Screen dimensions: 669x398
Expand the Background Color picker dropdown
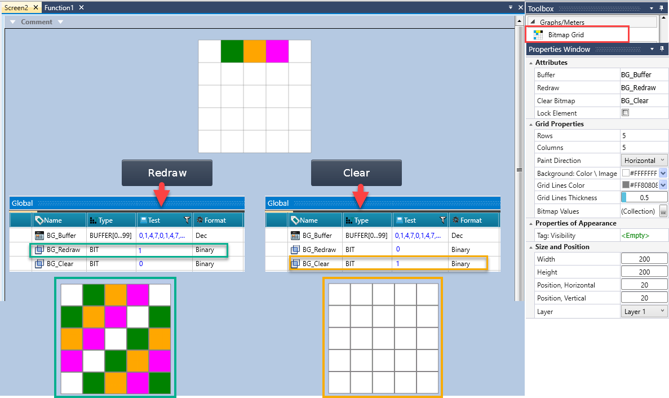[x=663, y=174]
